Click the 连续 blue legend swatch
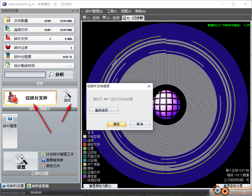The image size is (252, 196). click(x=85, y=140)
